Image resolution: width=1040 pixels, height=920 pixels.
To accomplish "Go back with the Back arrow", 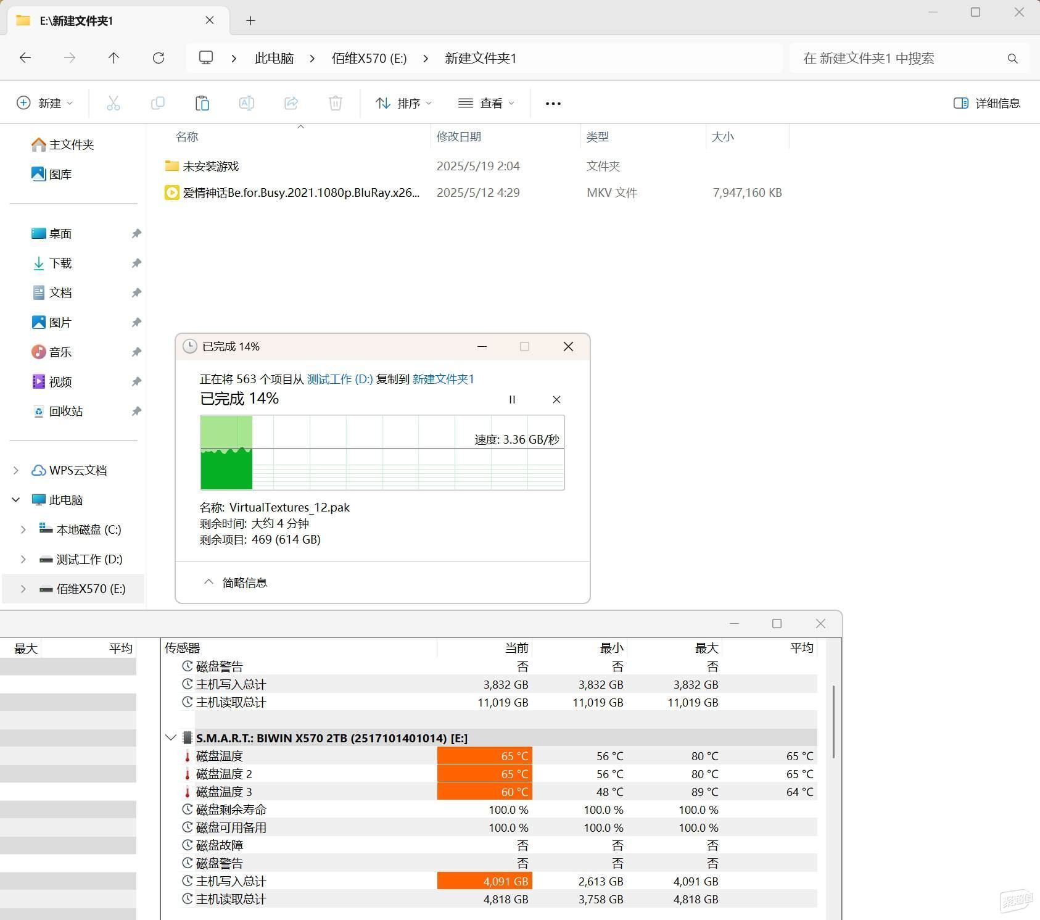I will click(25, 58).
